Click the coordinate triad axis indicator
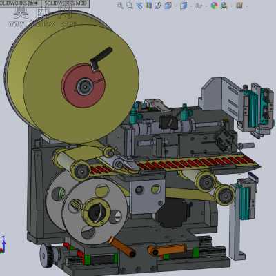276x276 pixels. (x=3, y=244)
